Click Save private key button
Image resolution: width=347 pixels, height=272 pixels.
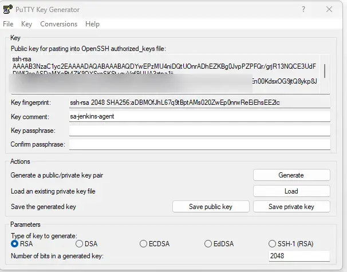tap(291, 207)
